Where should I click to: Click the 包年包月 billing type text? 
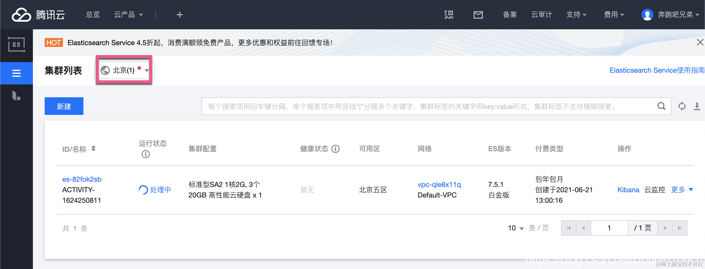tap(549, 179)
